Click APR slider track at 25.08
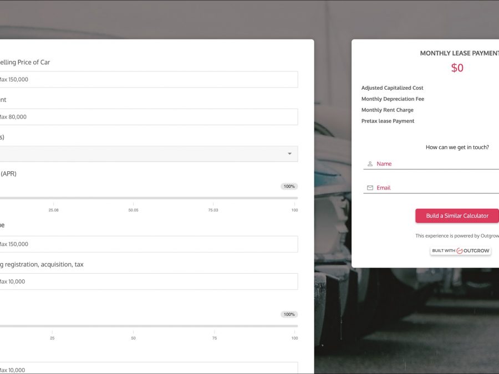The image size is (499, 374). pyautogui.click(x=54, y=198)
